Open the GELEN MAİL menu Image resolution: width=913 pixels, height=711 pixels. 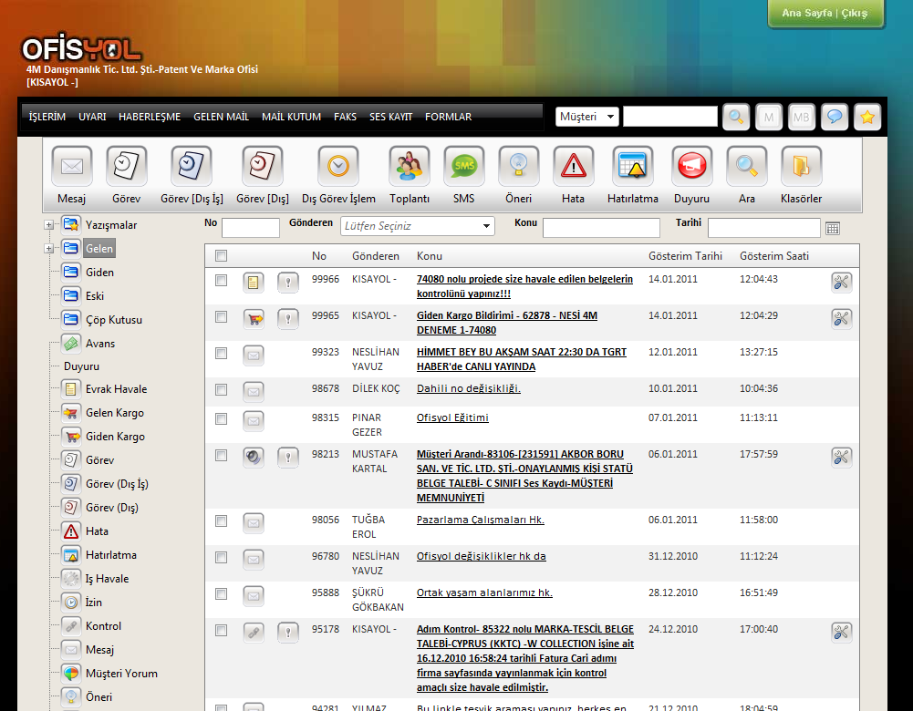tap(221, 117)
